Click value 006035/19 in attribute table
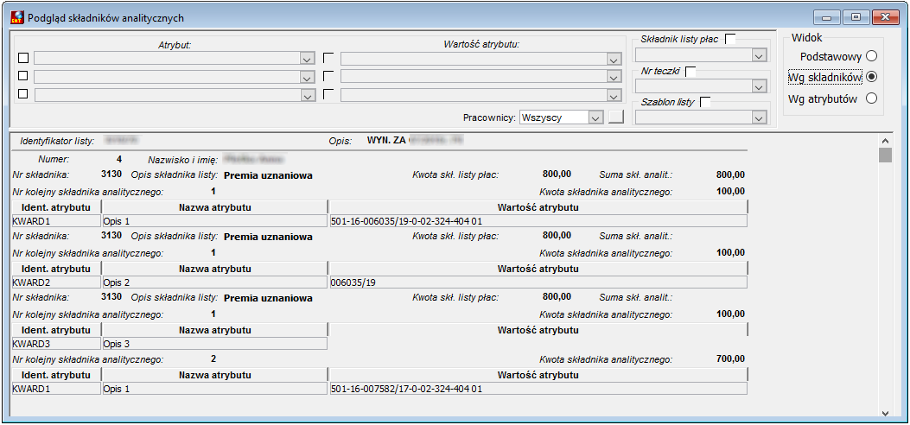 coord(538,282)
